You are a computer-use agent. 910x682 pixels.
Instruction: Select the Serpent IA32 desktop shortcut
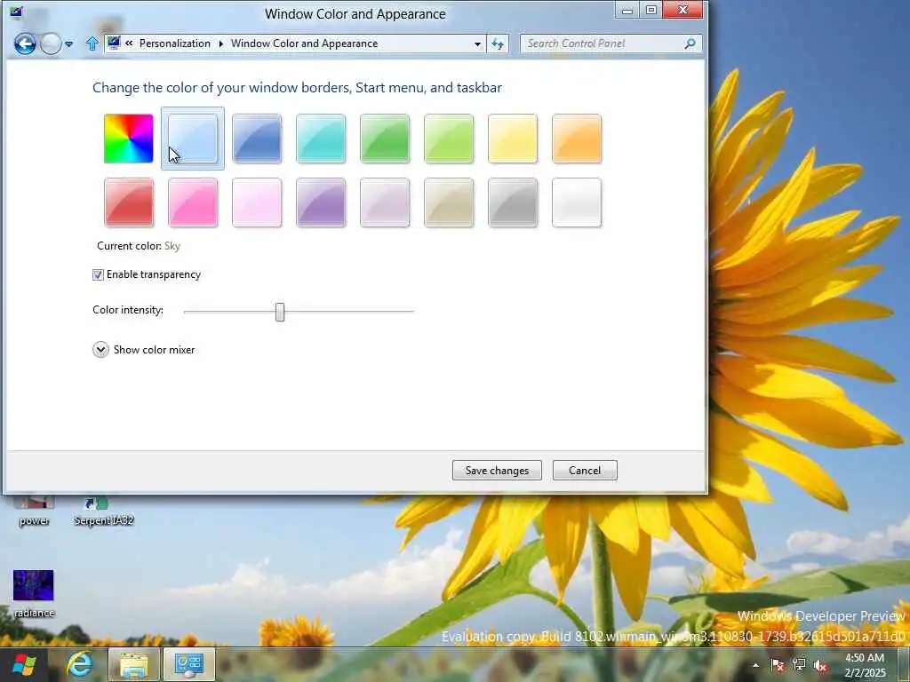(x=103, y=511)
